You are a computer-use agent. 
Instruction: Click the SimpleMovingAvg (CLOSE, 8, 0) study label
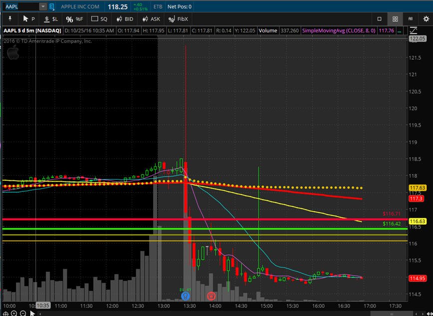point(339,30)
